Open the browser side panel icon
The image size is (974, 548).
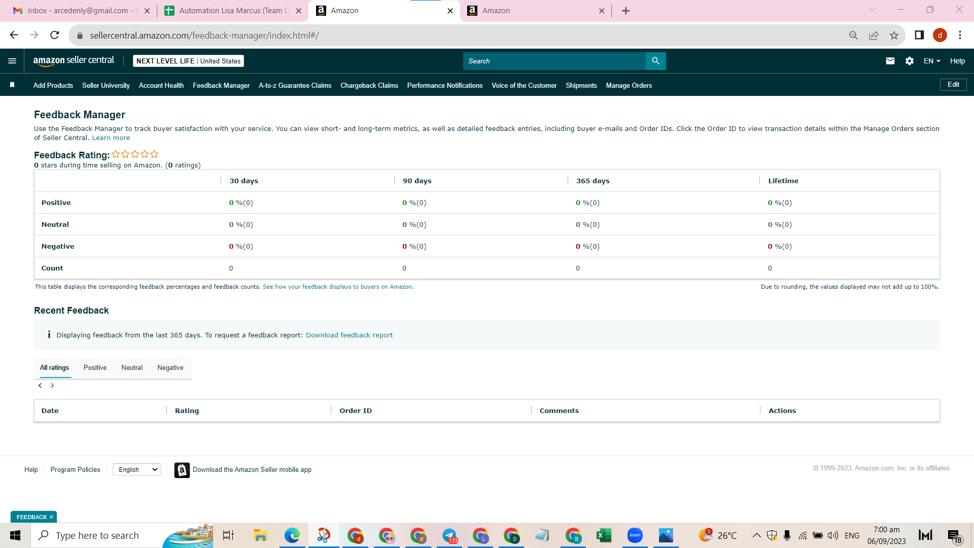tap(919, 35)
